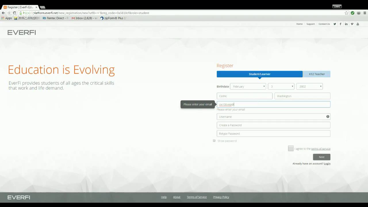Viewport: 368px width, 207px height.
Task: Select the Register EverFi browser tab
Action: coord(20,7)
